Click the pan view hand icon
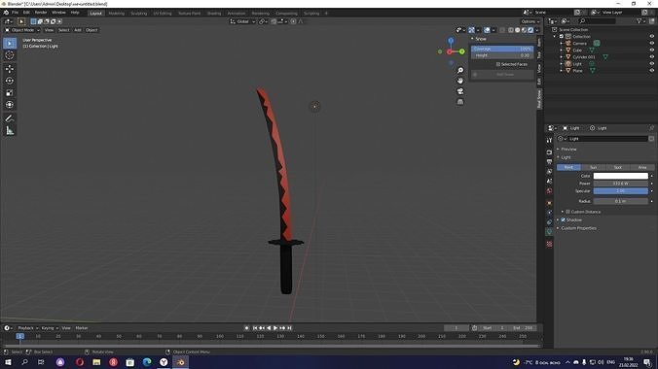Image resolution: width=658 pixels, height=369 pixels. [x=460, y=81]
